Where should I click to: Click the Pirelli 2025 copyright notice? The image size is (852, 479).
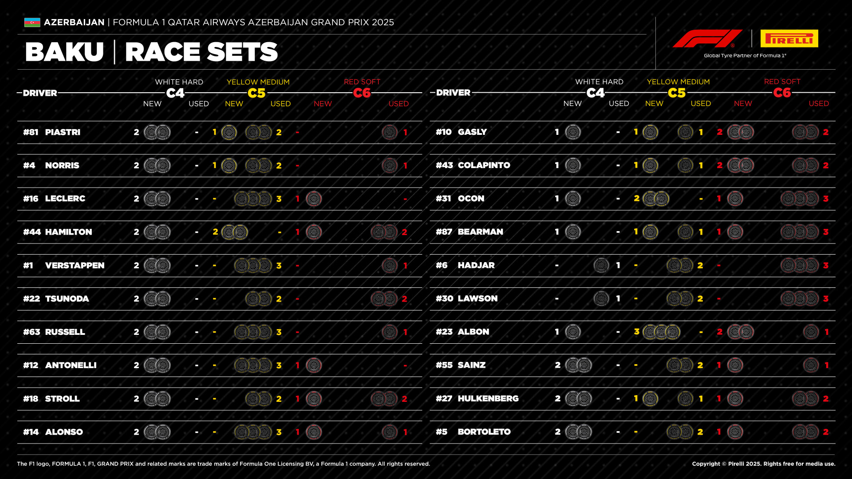tap(763, 463)
